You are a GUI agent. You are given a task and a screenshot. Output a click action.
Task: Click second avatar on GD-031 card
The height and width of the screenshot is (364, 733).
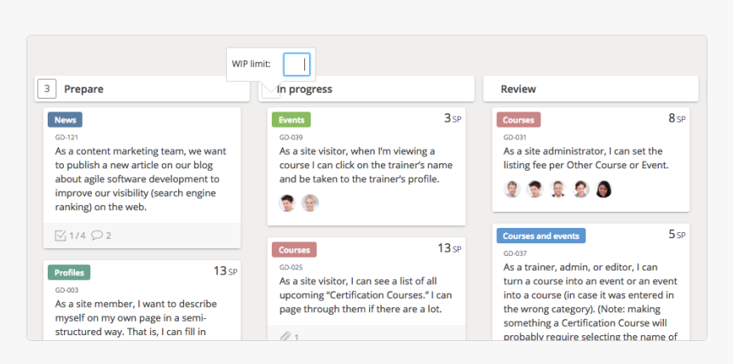[534, 189]
